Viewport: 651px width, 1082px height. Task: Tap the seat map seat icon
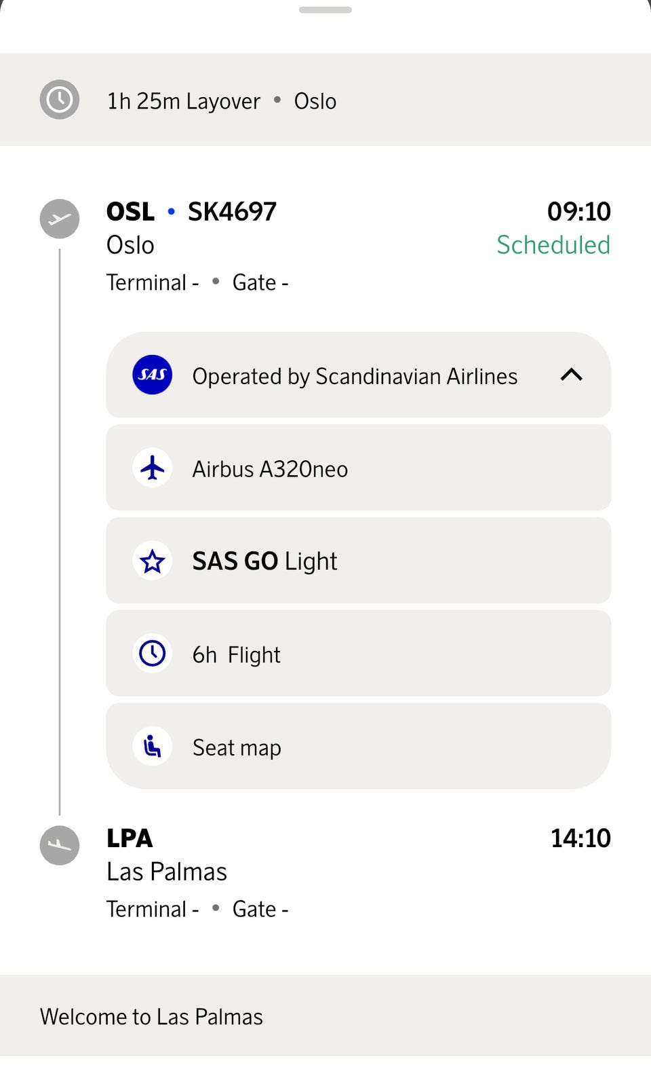point(153,747)
